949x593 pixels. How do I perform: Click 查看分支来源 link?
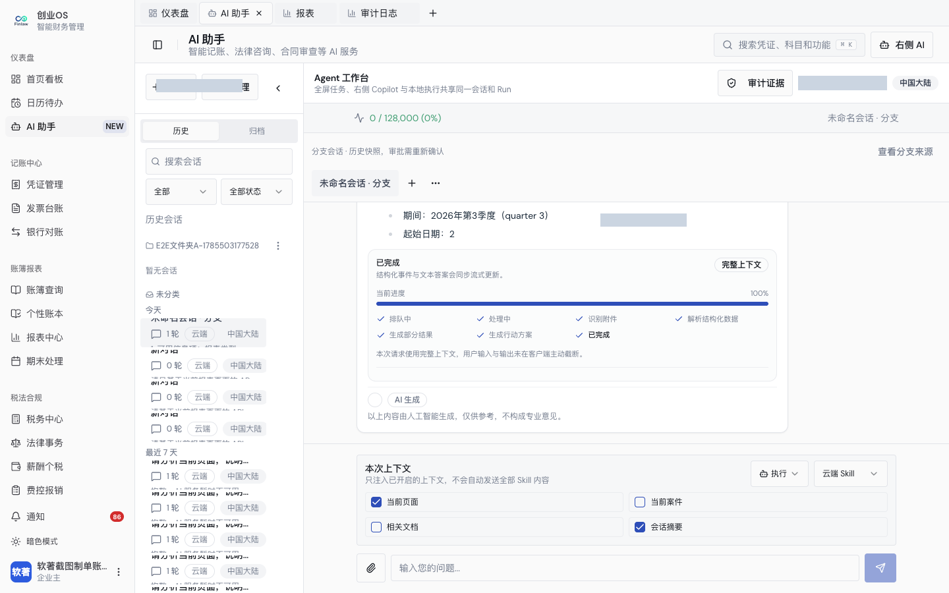(x=906, y=152)
